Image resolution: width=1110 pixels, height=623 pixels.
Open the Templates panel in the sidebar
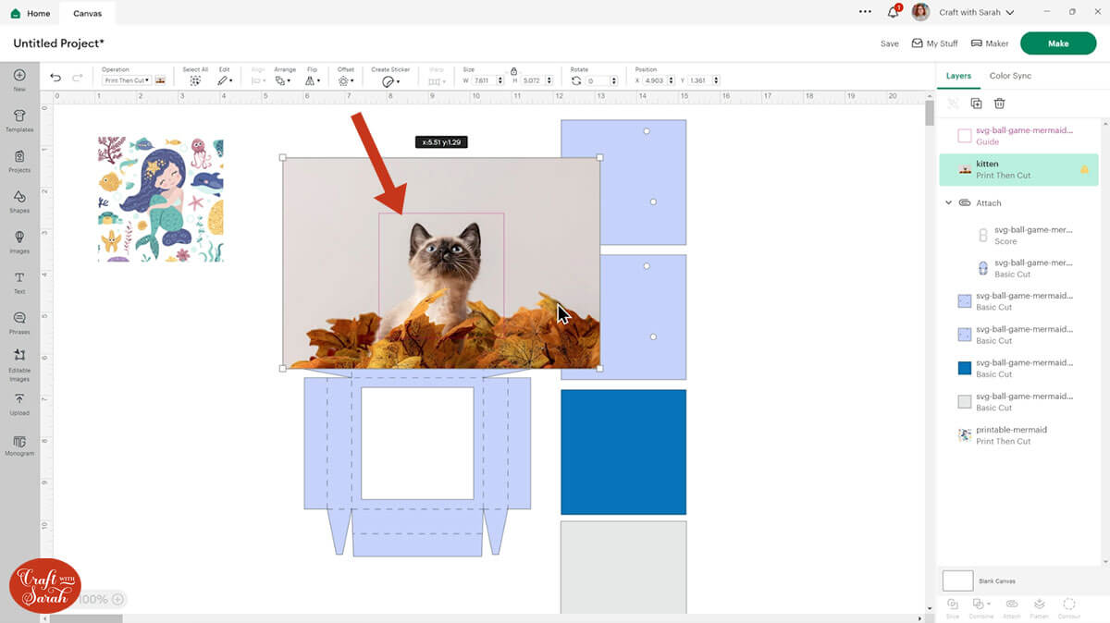click(x=19, y=120)
